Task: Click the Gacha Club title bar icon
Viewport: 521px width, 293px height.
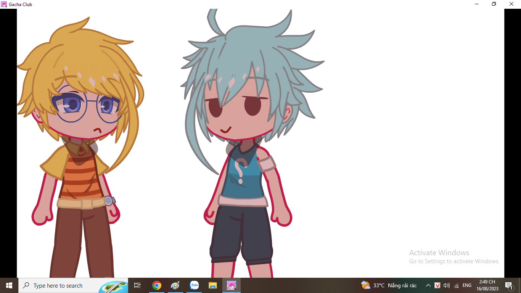Action: pos(4,4)
